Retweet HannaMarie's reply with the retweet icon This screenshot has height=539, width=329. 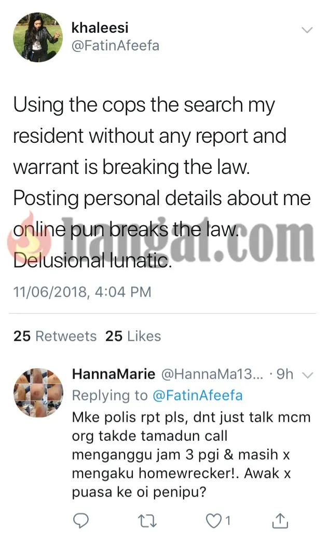tap(148, 521)
